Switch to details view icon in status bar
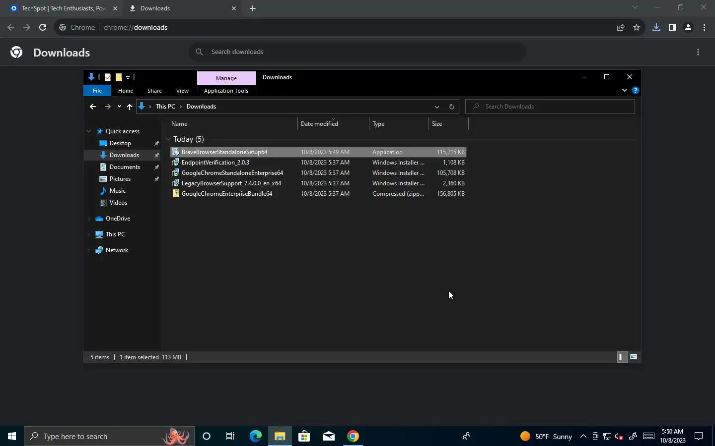Viewport: 715px width, 446px height. (621, 357)
